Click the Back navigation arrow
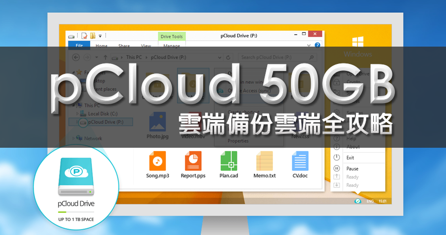446x235 pixels. (76, 57)
